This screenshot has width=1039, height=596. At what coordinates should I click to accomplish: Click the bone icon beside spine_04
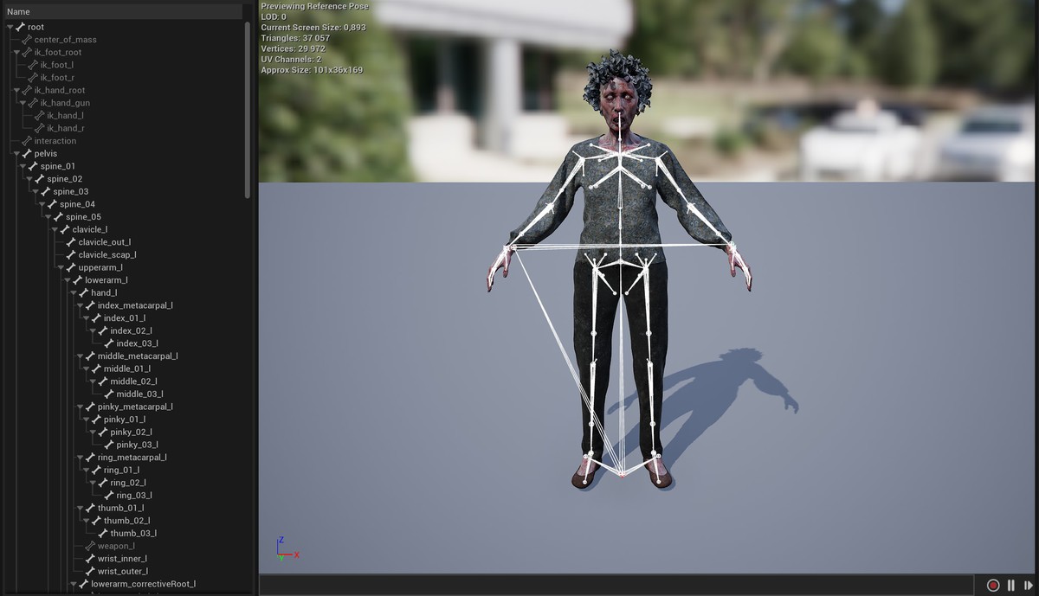(x=52, y=204)
